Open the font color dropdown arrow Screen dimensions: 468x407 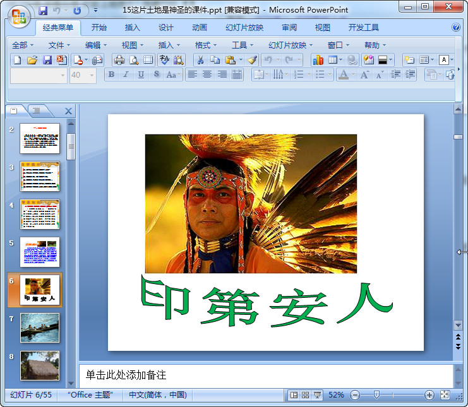coord(354,74)
